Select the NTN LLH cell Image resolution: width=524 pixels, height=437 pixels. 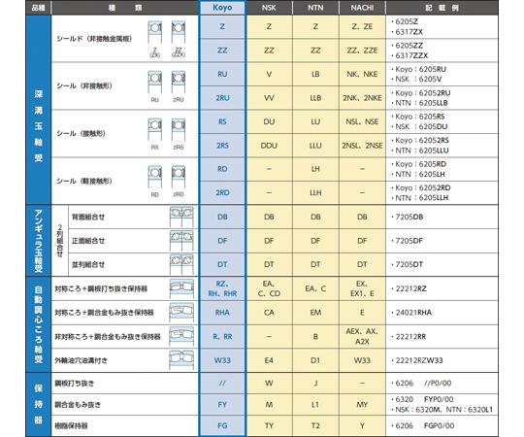(315, 192)
